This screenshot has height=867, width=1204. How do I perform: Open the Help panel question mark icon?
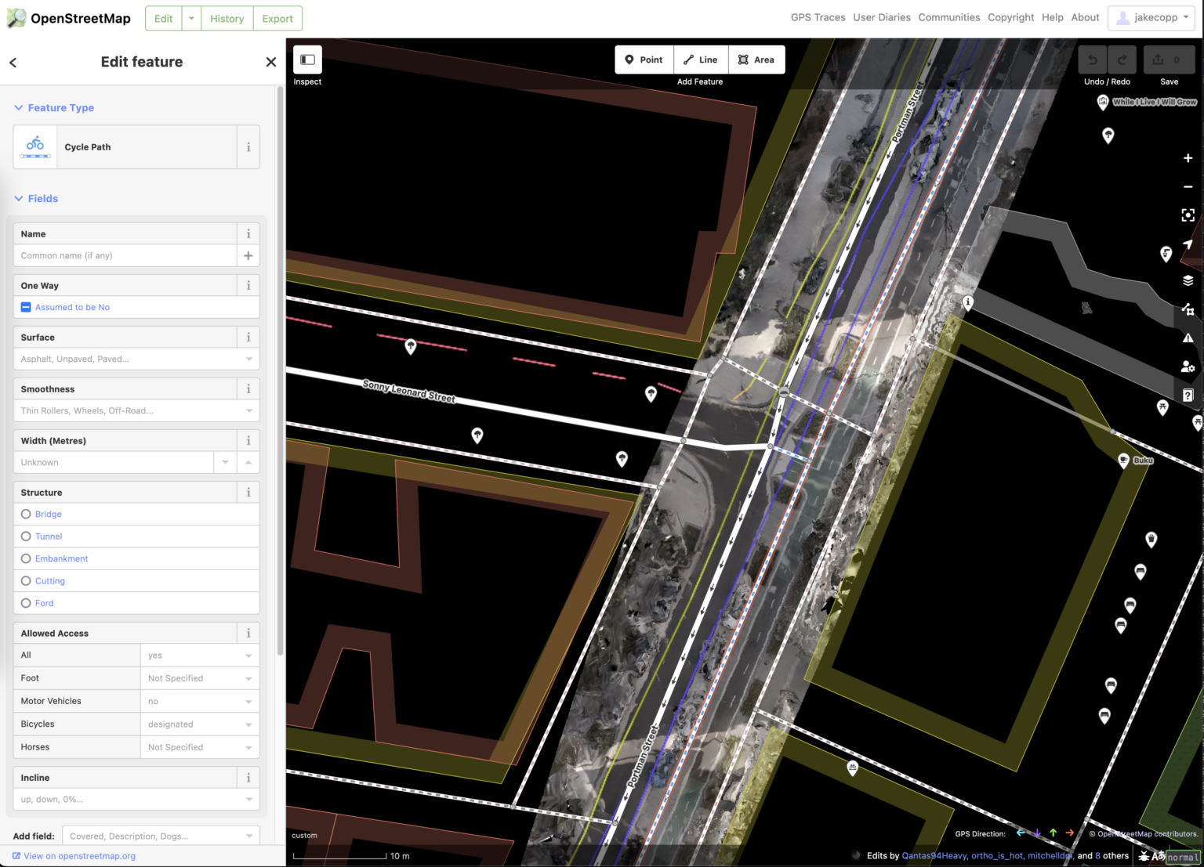pos(1187,395)
